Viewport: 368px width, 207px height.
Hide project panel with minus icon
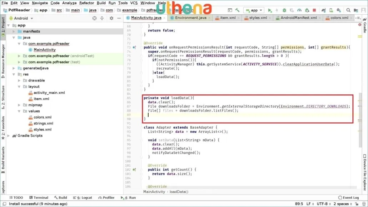[x=119, y=18]
